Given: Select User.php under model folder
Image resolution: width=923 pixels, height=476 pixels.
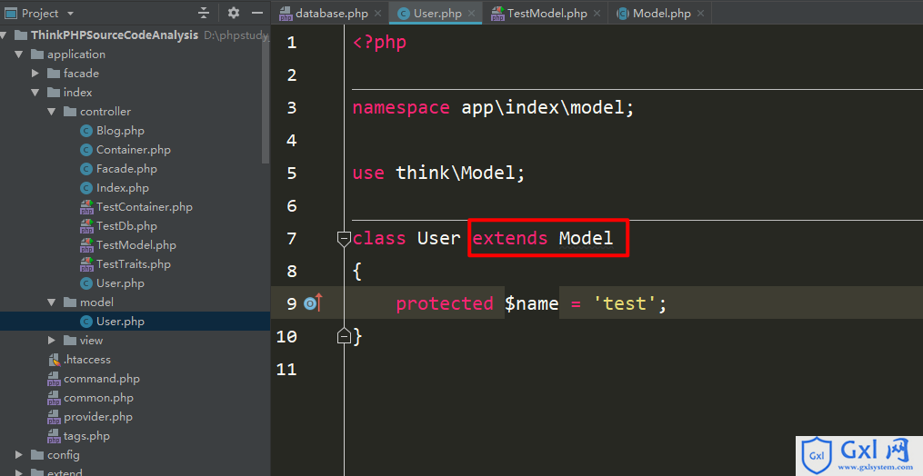Looking at the screenshot, I should point(120,322).
